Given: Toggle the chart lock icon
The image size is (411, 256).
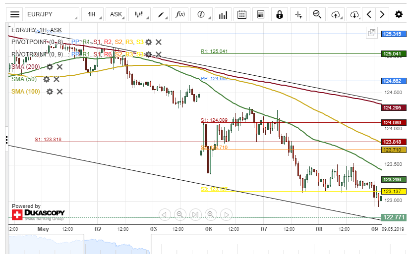Looking at the screenshot, I should click(x=280, y=14).
